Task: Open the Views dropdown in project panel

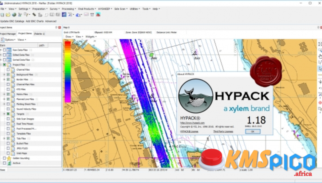Action: (22, 40)
